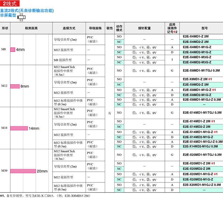Select the pink 14mm detection distance bar

click(x=19, y=128)
